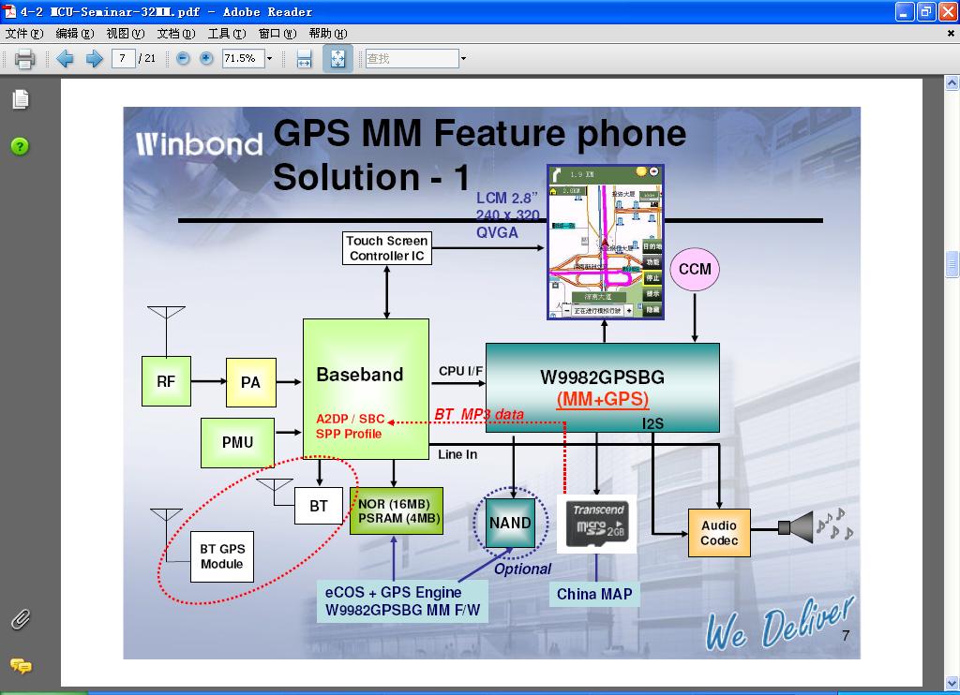Open the find options dropdown arrow
Screen dimensions: 960x695
(x=463, y=59)
